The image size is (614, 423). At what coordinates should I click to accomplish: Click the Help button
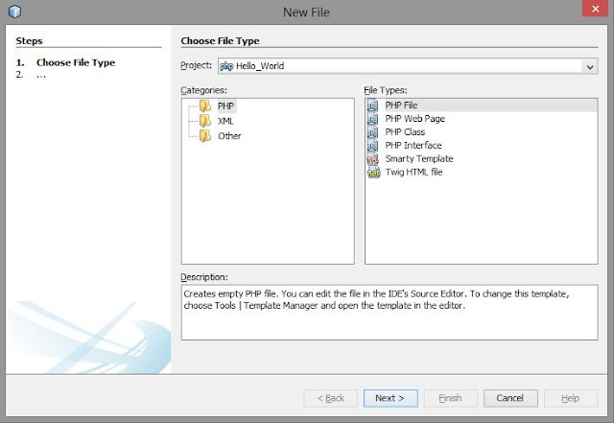tap(571, 398)
